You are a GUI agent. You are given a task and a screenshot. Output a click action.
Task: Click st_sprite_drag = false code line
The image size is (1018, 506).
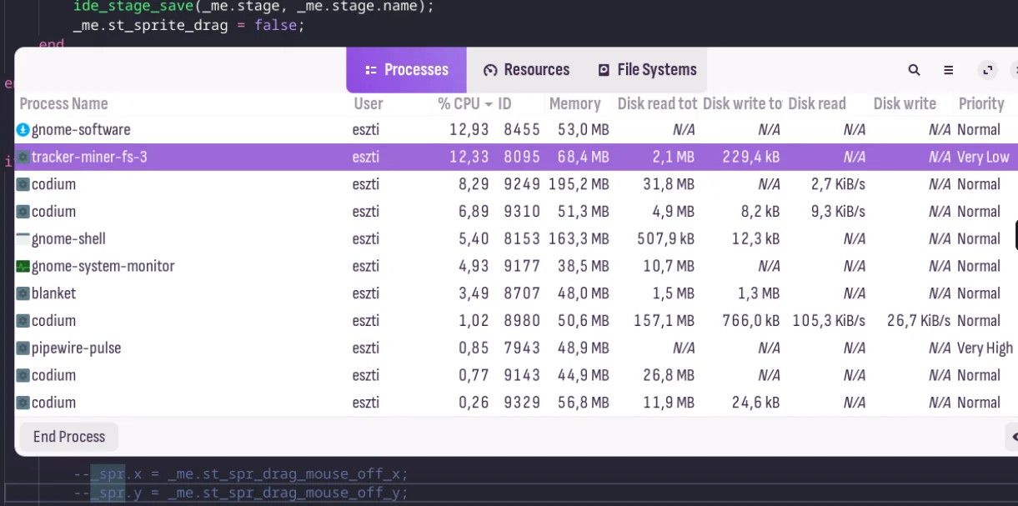[x=189, y=25]
